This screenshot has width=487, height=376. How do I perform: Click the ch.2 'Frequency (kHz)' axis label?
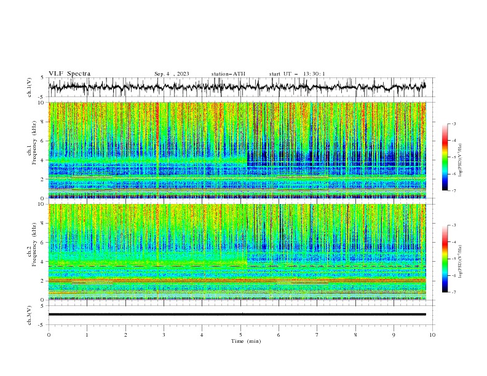[34, 245]
